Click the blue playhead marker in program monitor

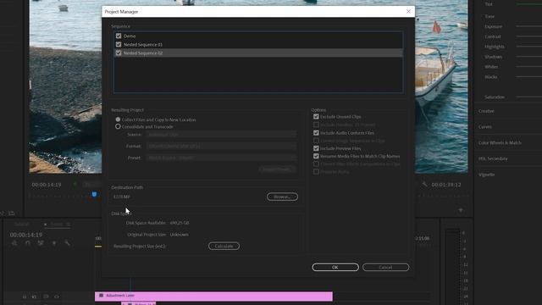coord(94,194)
